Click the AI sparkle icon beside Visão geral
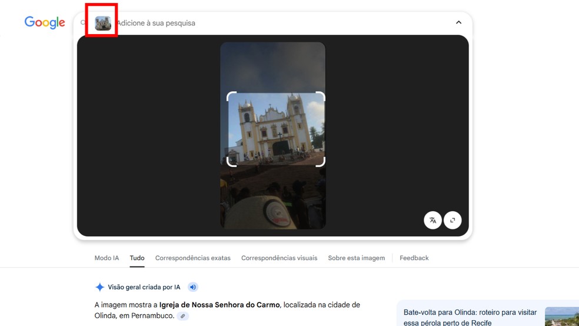This screenshot has height=326, width=579. coord(99,287)
